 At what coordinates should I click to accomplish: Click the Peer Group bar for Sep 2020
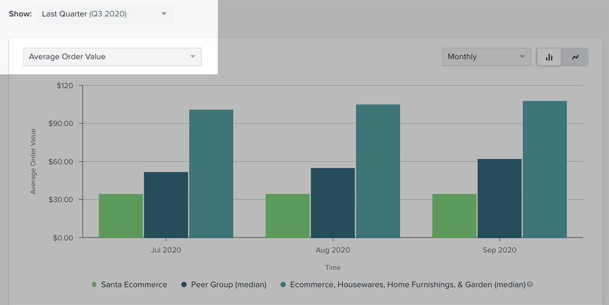click(499, 198)
